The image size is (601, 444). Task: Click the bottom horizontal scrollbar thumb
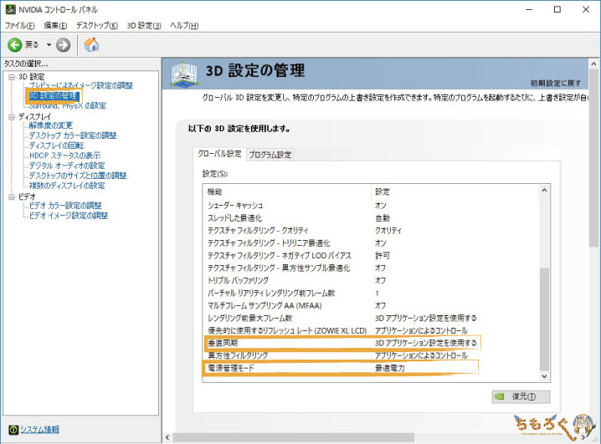point(294,437)
